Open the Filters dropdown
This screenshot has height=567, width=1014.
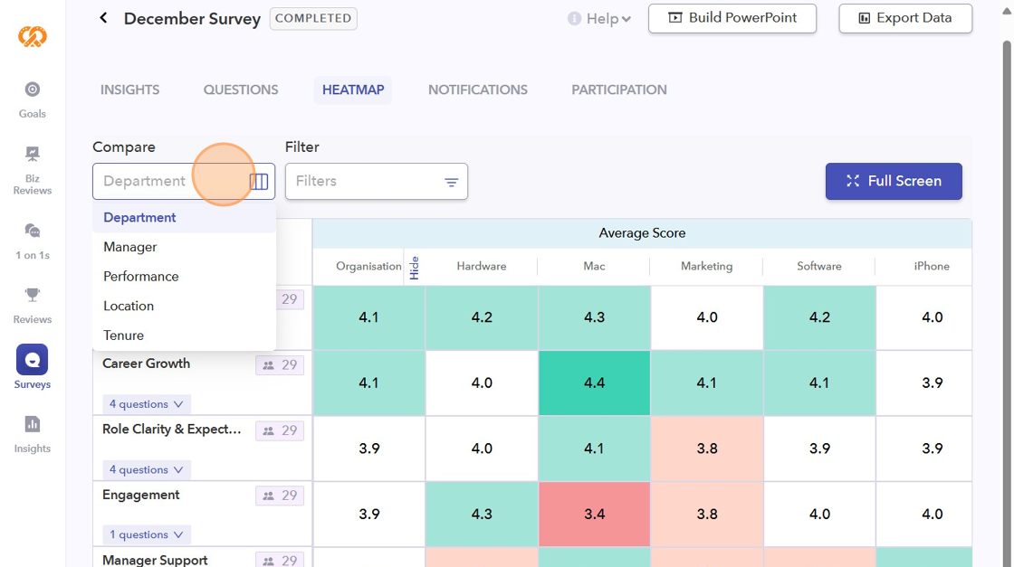[377, 182]
